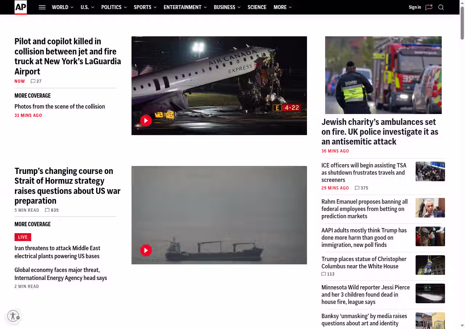Expand the Politics dropdown menu
Image resolution: width=465 pixels, height=329 pixels.
(114, 7)
